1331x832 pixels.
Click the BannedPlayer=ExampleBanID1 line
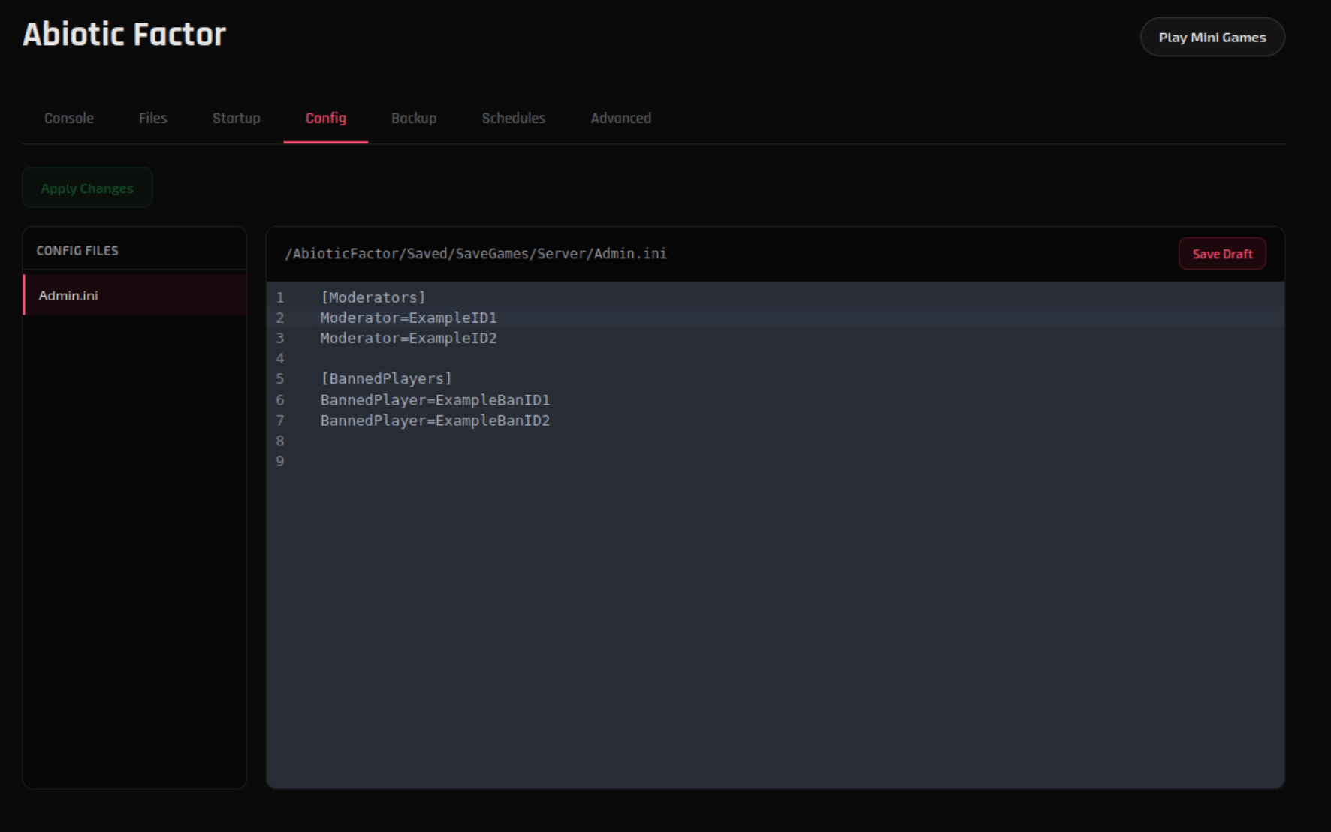coord(434,399)
